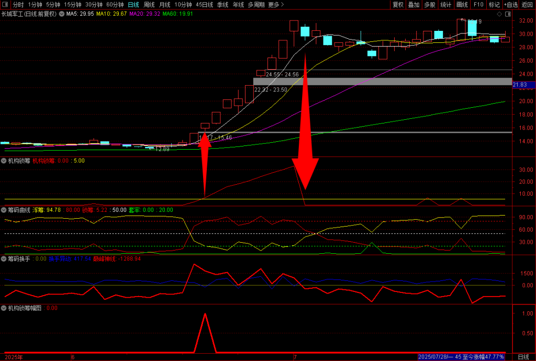The image size is (536, 361).
Task: Open the 多周期 multi-period selector
Action: point(256,5)
